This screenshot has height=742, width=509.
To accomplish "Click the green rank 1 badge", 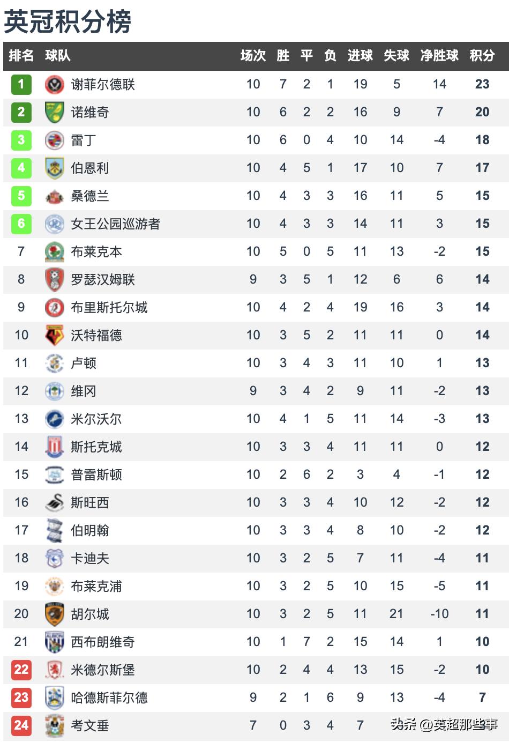I will point(21,84).
